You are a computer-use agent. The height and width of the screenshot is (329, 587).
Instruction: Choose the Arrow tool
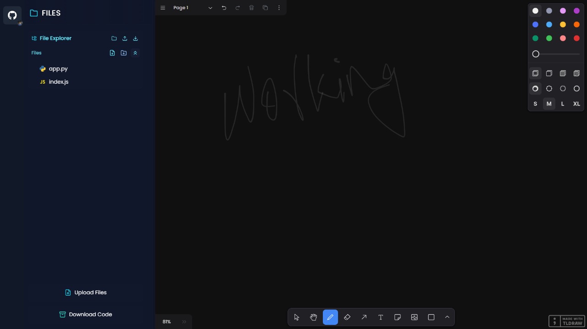364,317
